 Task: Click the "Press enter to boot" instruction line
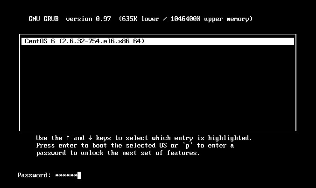(135, 146)
